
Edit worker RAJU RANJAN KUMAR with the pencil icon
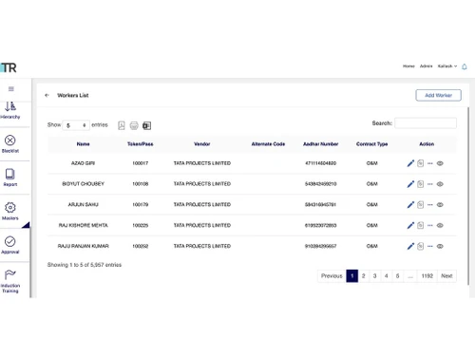coord(410,246)
